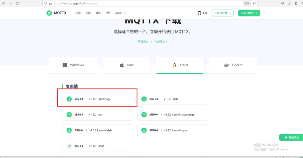Viewport: 303px width, 158px height.
Task: Select the Docker platform tab
Action: click(x=233, y=65)
